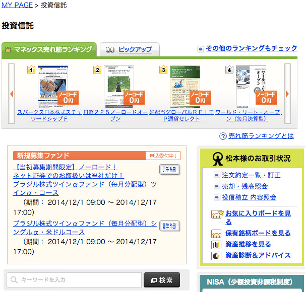Click arrow icon beside 投信積立 内容照会
Image resolution: width=305 pixels, height=292 pixels.
tap(217, 197)
